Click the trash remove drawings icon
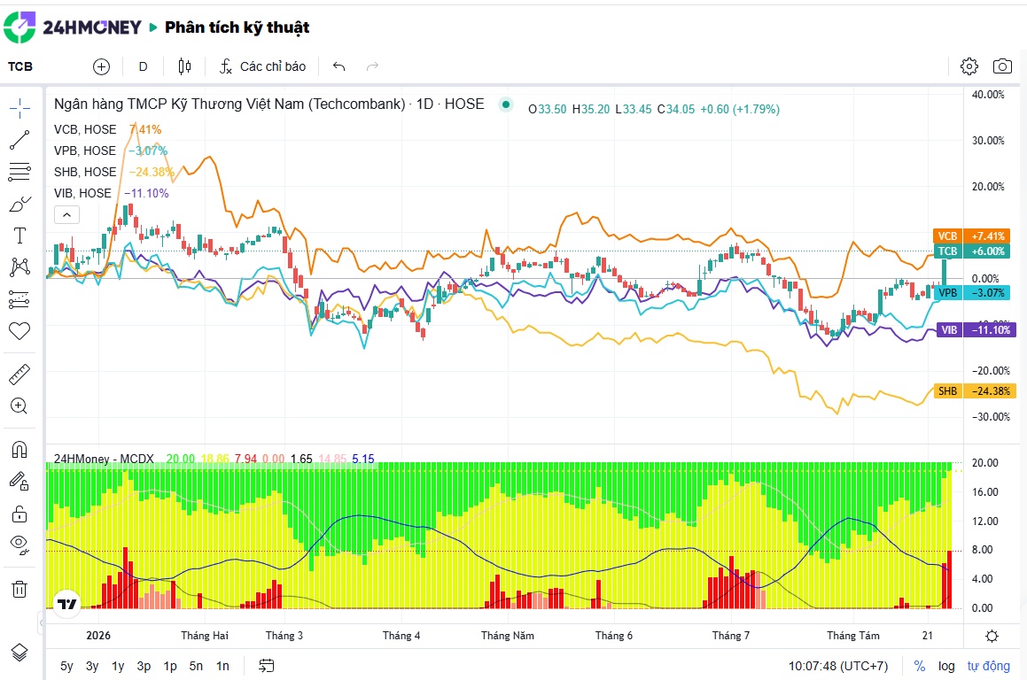1027x680 pixels. pos(19,589)
